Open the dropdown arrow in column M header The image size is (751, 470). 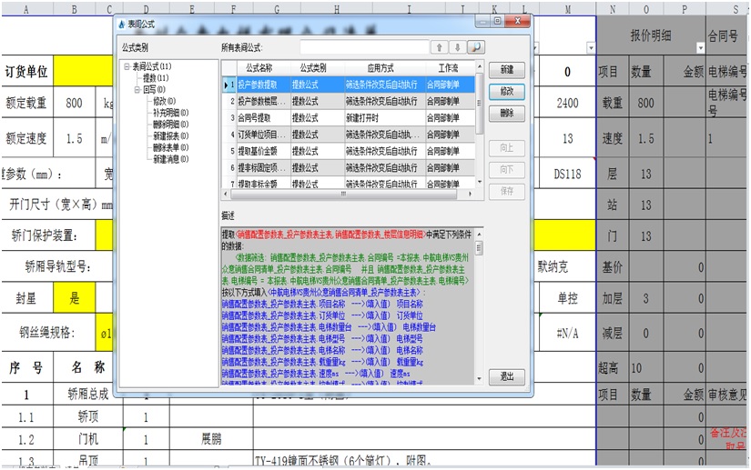591,47
